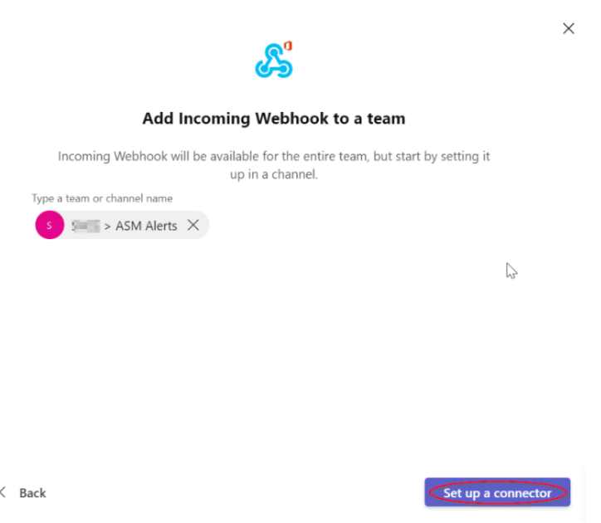Click the pink S team avatar
This screenshot has height=523, width=601.
click(x=50, y=225)
